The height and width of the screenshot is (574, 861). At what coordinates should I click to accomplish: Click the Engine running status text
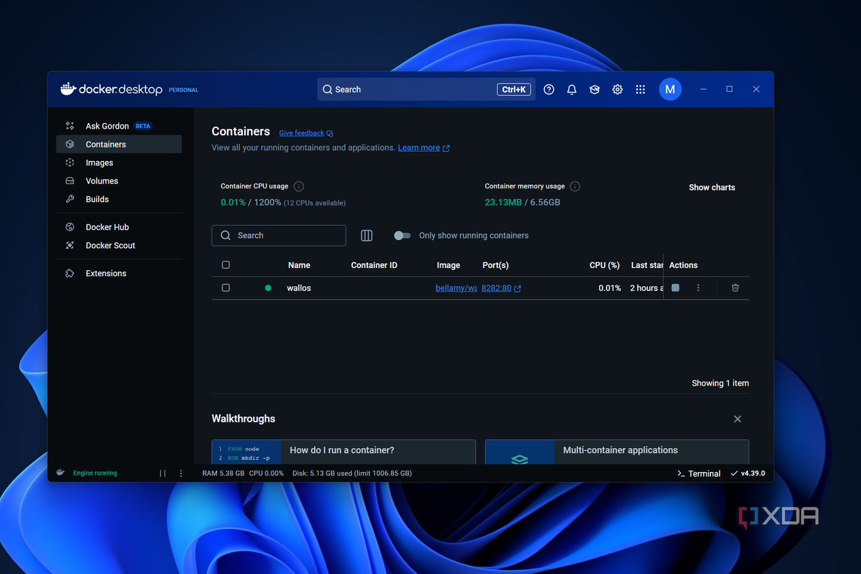click(x=95, y=473)
